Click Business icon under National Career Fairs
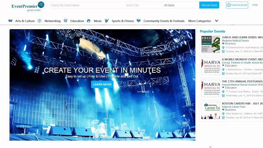Viewport: 263px width, 148px height. [x=223, y=110]
